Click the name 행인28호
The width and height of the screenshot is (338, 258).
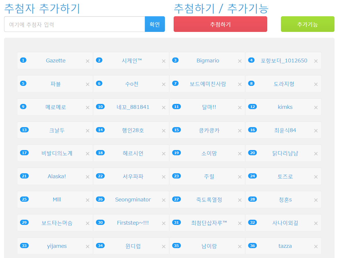coord(133,130)
